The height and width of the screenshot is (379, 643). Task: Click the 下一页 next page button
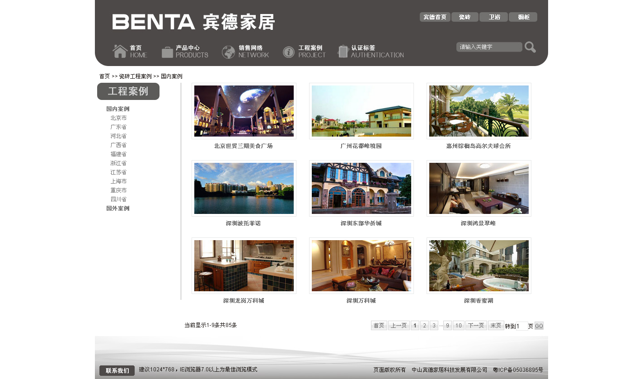click(476, 326)
